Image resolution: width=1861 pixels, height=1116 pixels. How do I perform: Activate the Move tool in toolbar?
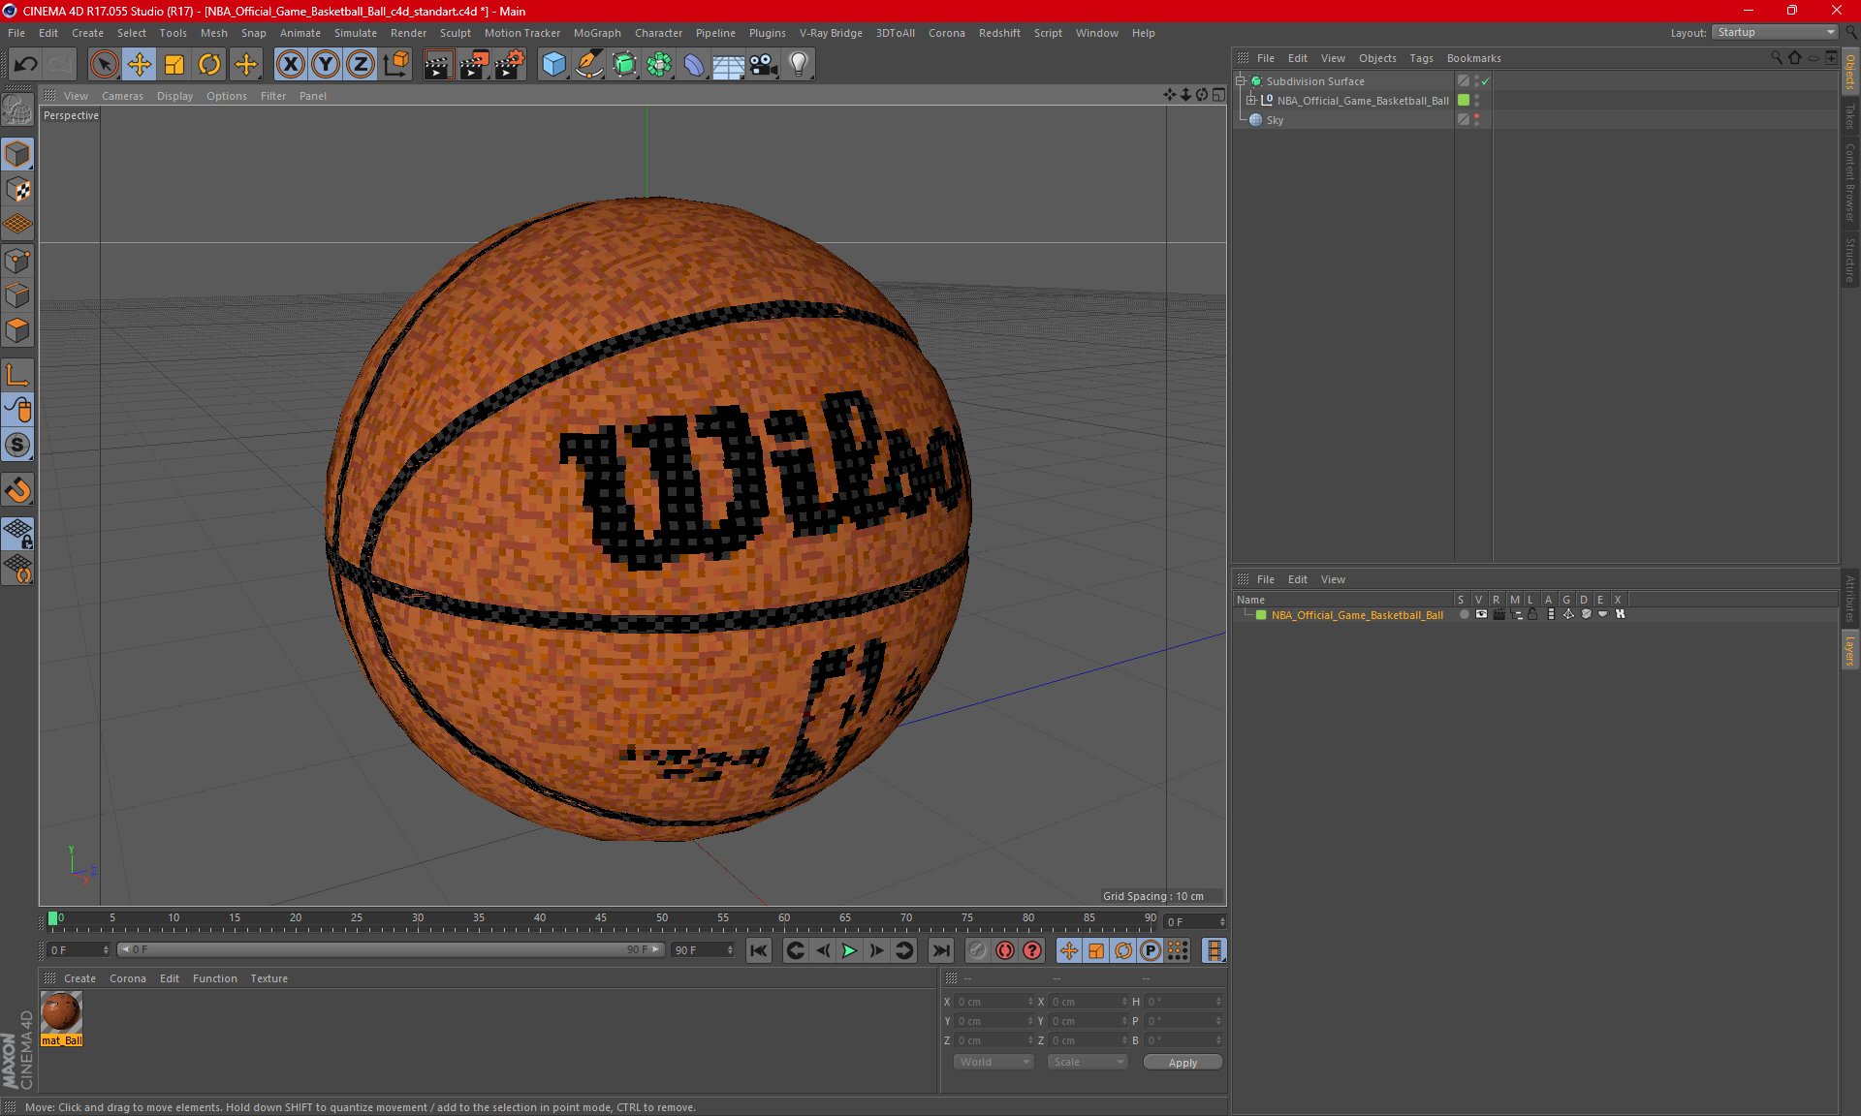140,65
